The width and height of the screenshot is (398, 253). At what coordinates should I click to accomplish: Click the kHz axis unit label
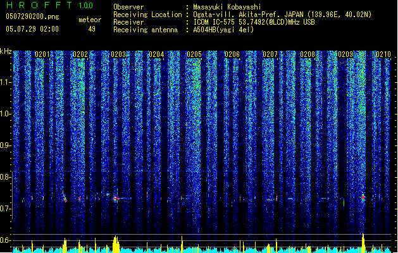coord(6,51)
